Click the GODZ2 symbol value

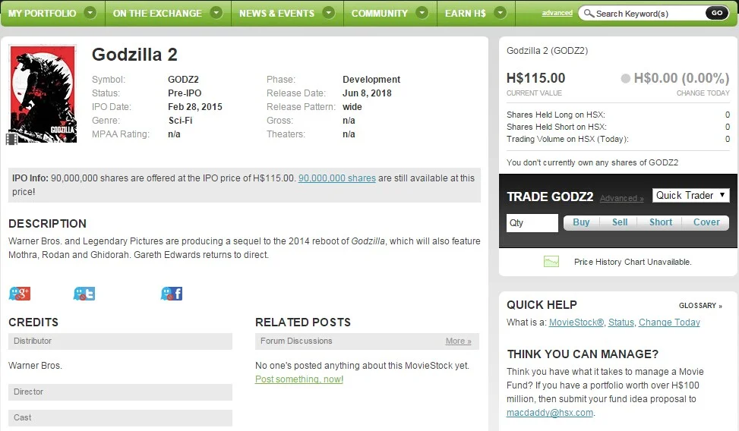pyautogui.click(x=183, y=80)
